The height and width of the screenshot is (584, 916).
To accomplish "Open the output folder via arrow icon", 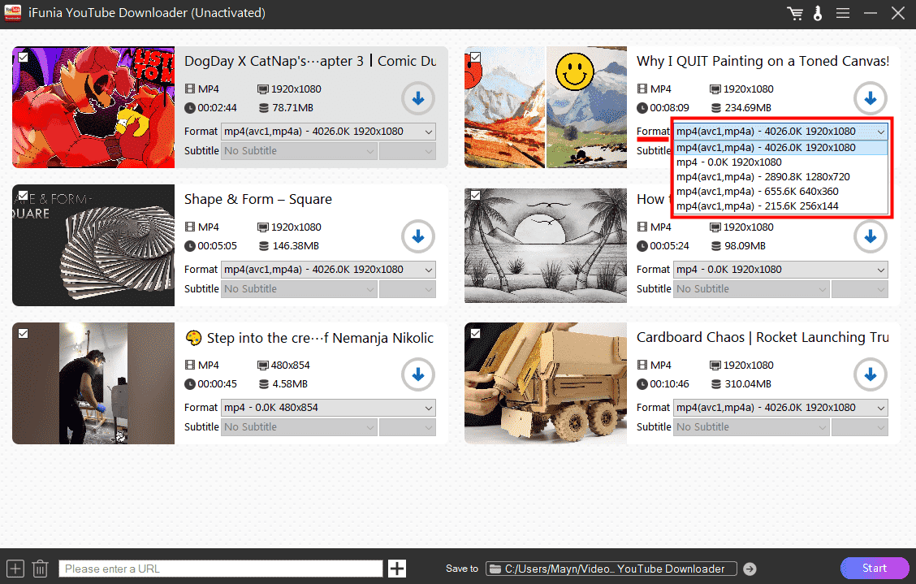I will point(750,569).
